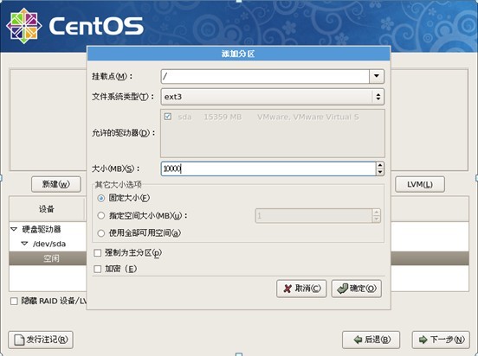The width and height of the screenshot is (478, 356).
Task: Go back with the Back button
Action: (x=371, y=340)
